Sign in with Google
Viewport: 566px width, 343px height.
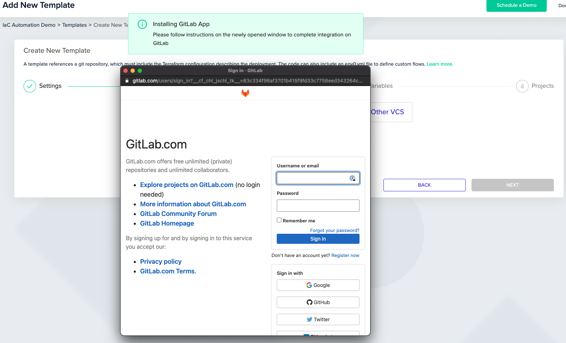pyautogui.click(x=318, y=285)
